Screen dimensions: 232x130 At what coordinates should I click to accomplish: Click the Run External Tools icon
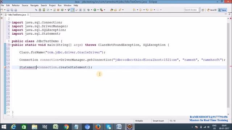click(x=101, y=10)
